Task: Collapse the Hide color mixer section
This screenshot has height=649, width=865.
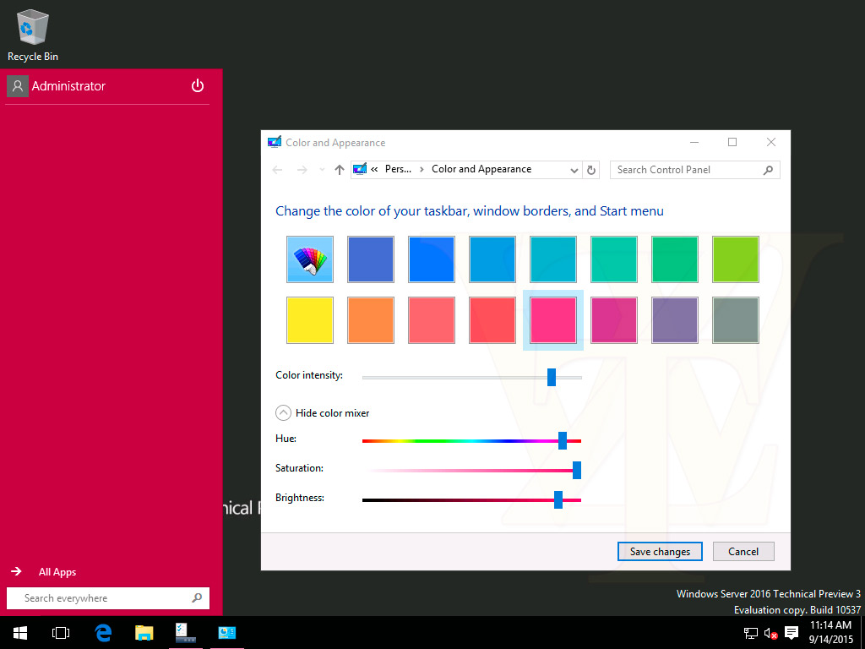Action: coord(284,413)
